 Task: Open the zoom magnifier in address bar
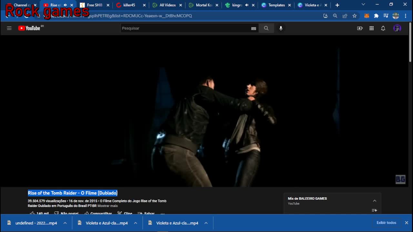pyautogui.click(x=335, y=16)
